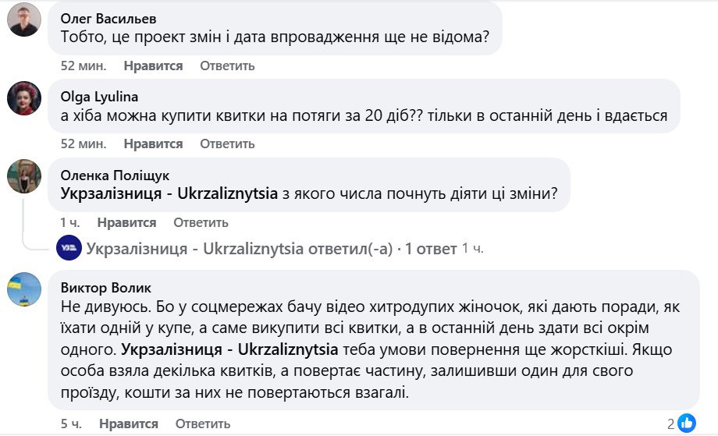Open the Olga Lyulina name link

[x=99, y=97]
